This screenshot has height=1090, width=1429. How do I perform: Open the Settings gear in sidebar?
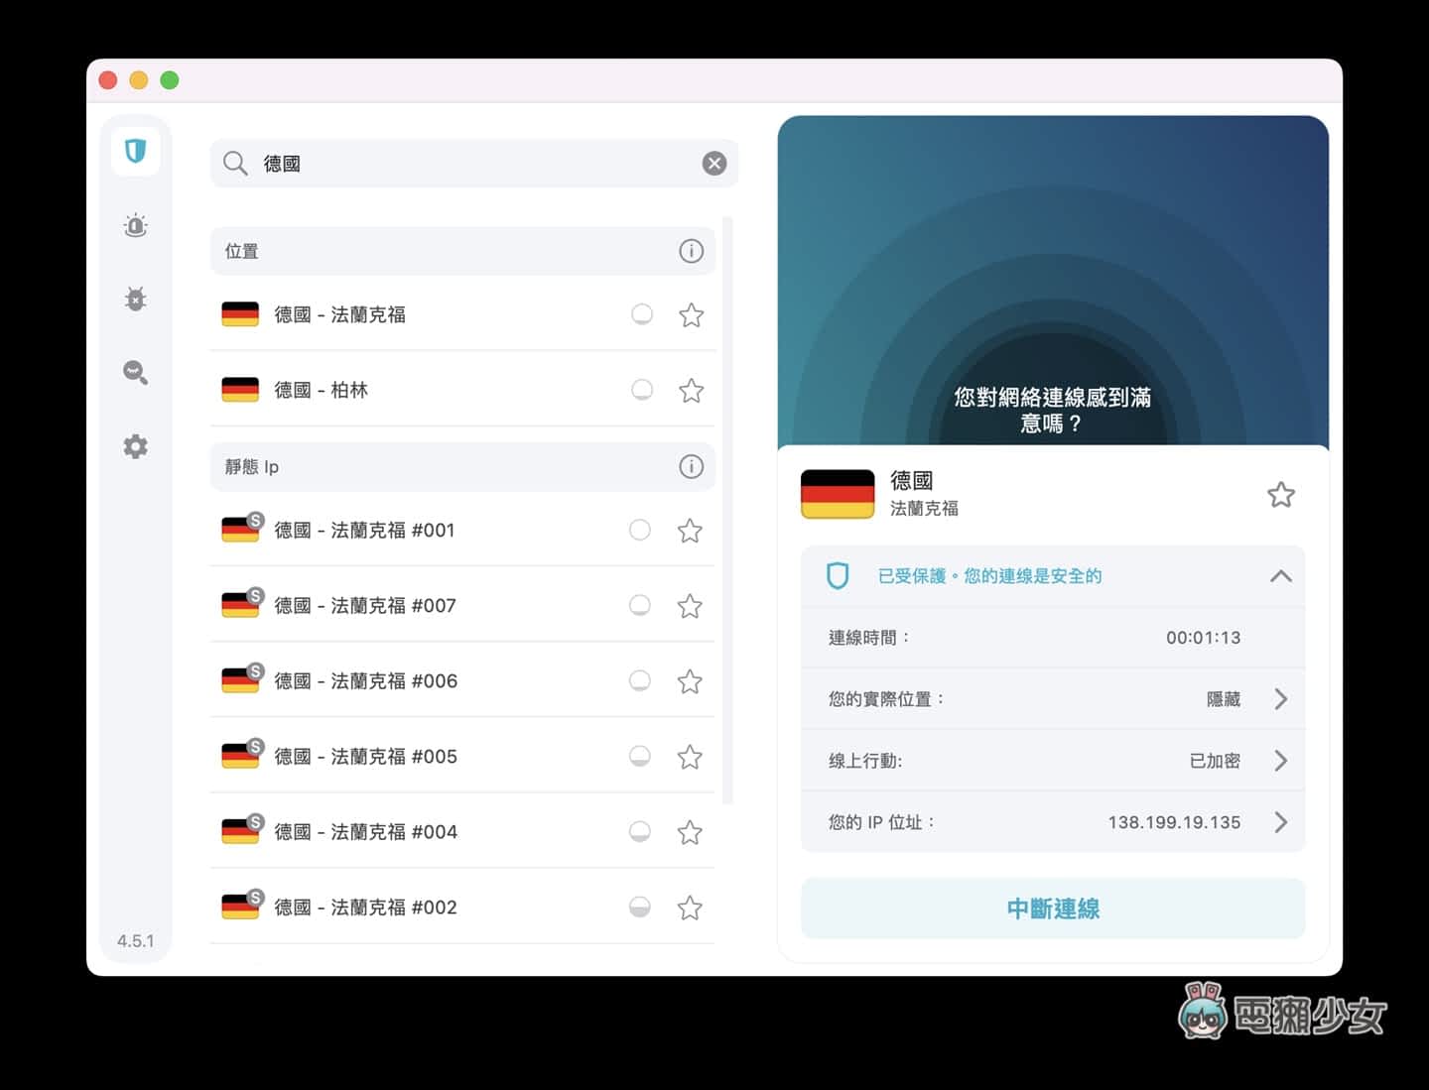[136, 446]
